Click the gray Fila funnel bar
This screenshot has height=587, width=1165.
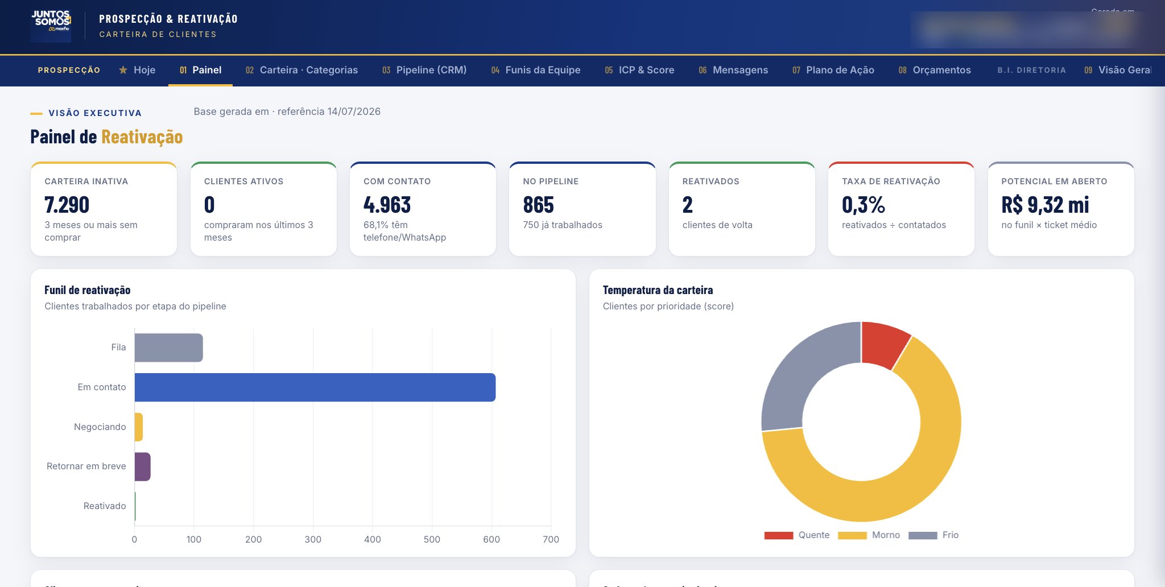point(169,348)
